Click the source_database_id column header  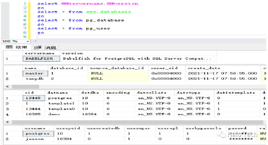(x=118, y=68)
